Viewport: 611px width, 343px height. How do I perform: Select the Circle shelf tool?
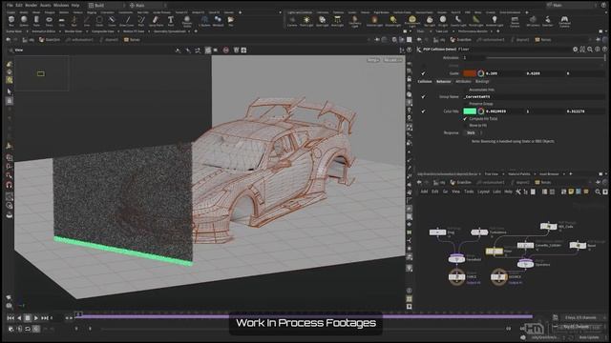tap(99, 21)
